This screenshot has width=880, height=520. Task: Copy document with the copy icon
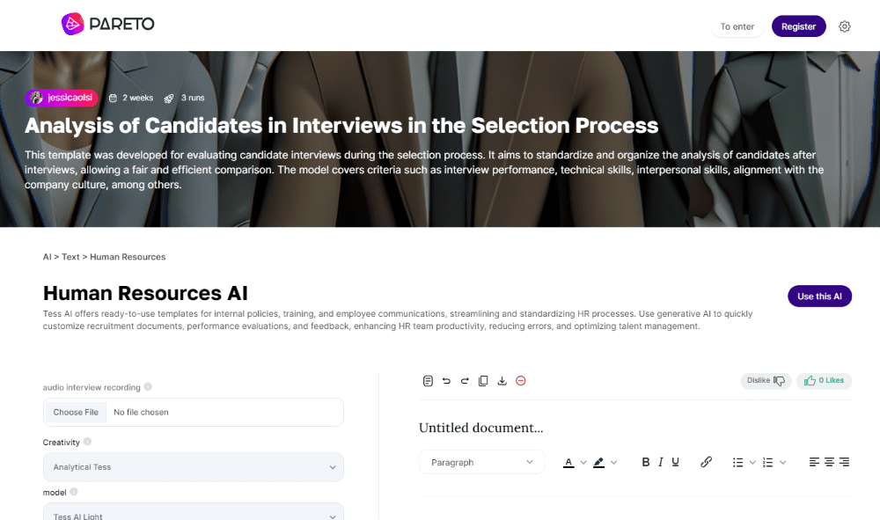click(483, 381)
